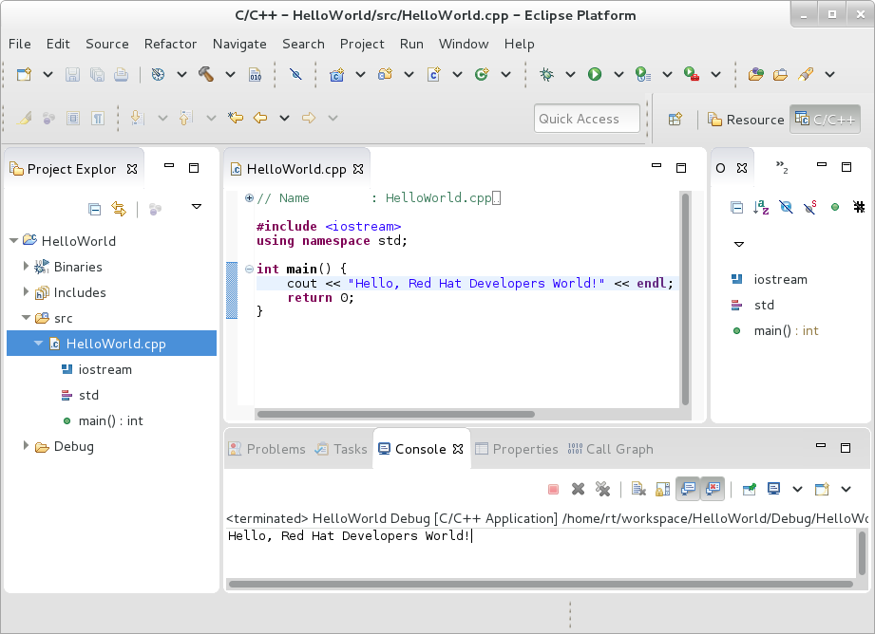The height and width of the screenshot is (634, 875).
Task: Click the binary 010 file icon
Action: [x=255, y=74]
